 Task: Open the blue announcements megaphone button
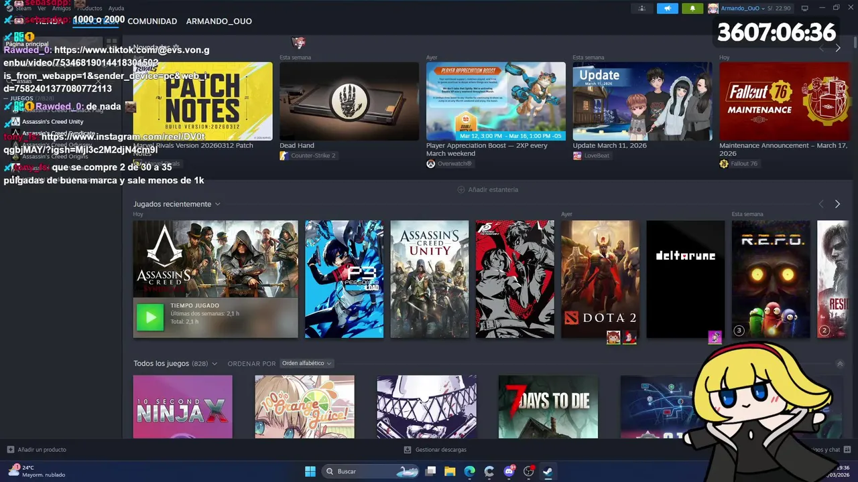[667, 8]
